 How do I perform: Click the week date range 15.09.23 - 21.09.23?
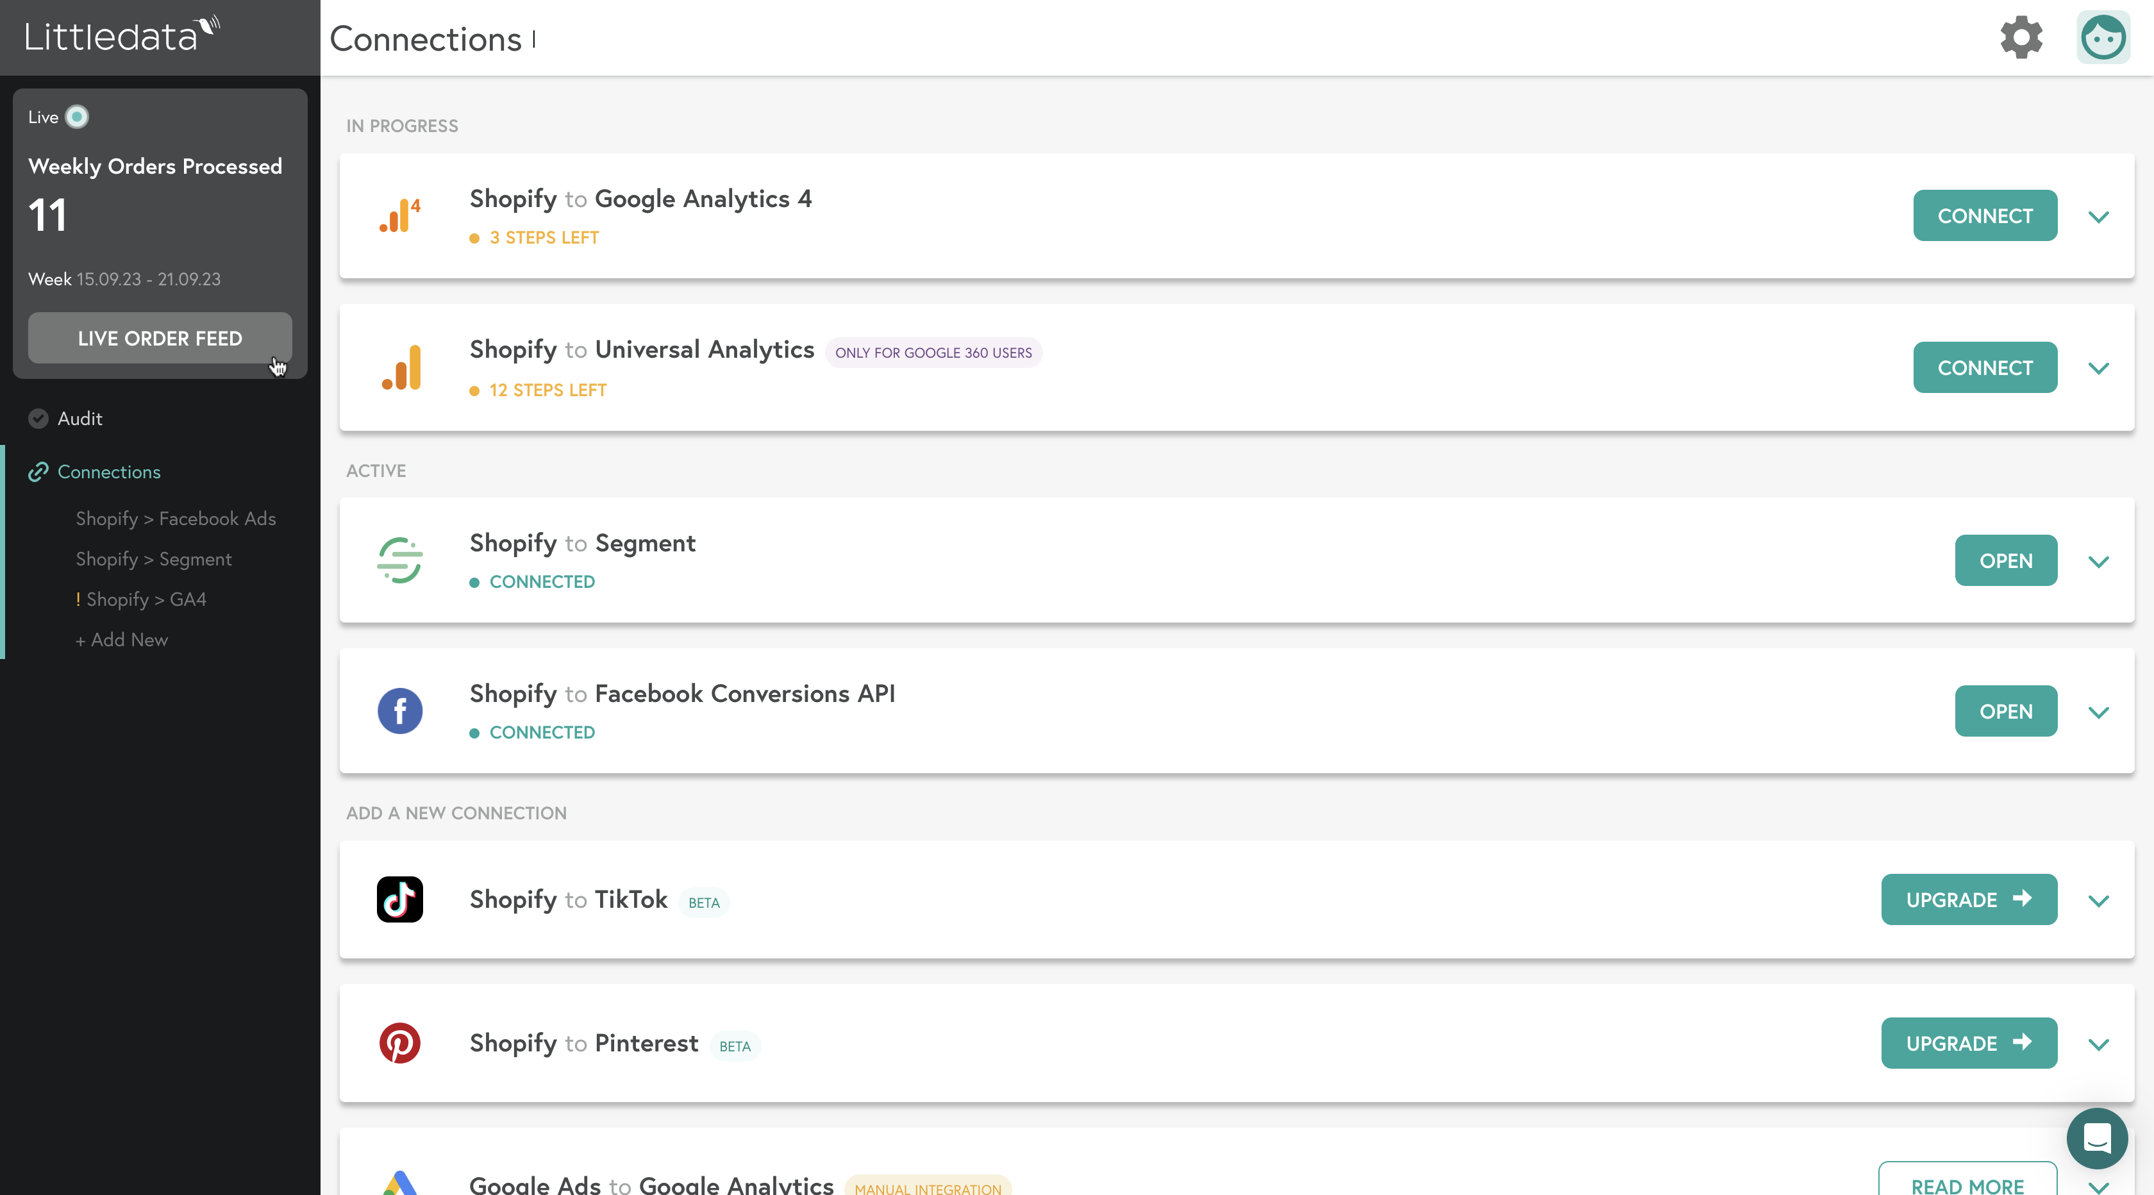pos(149,280)
